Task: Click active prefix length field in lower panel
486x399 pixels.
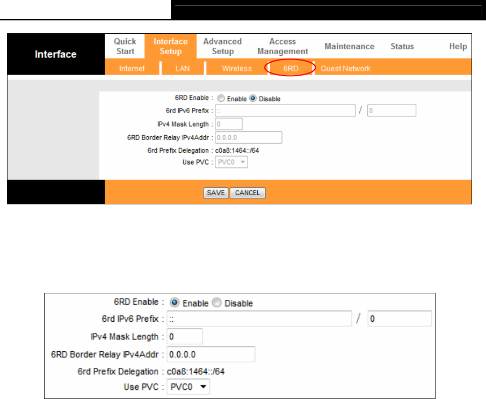Action: (400, 319)
